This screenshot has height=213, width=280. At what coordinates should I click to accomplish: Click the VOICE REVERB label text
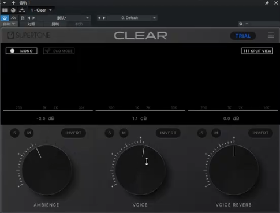click(x=234, y=205)
